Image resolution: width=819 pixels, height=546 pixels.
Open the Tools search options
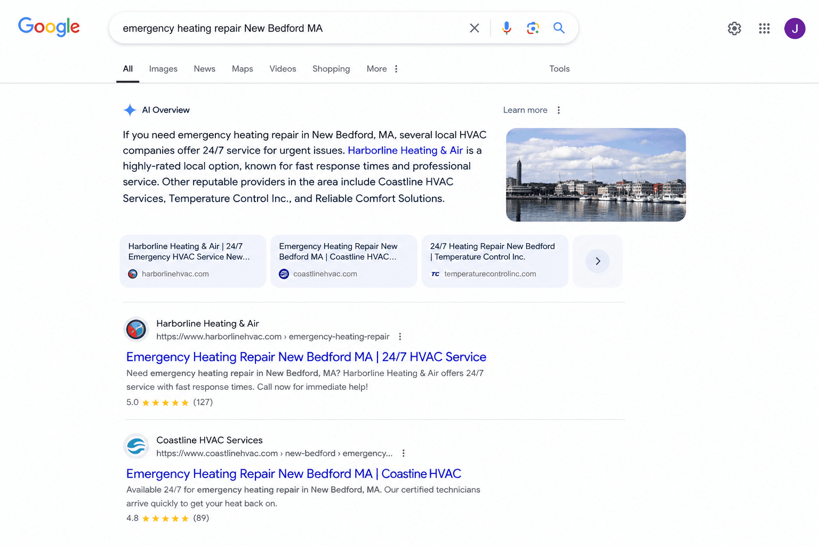pos(559,69)
